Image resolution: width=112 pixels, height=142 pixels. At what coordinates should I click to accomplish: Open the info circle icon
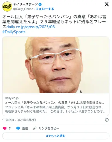(107, 120)
